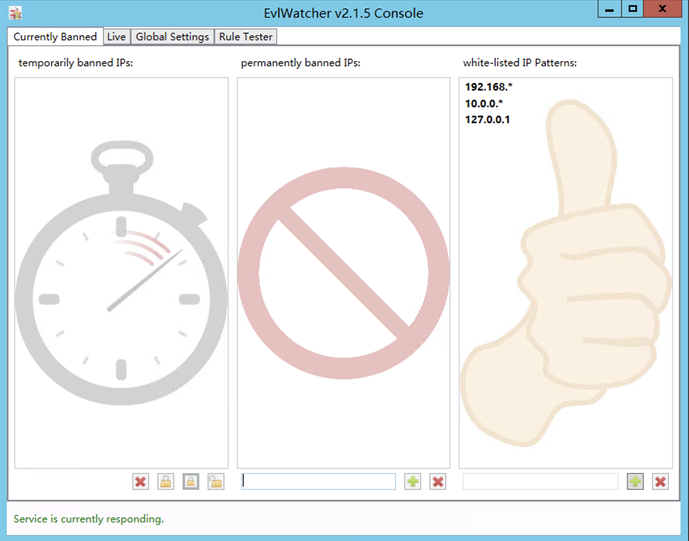Remove white-list pattern with red X icon
Viewport: 689px width, 541px height.
point(660,482)
